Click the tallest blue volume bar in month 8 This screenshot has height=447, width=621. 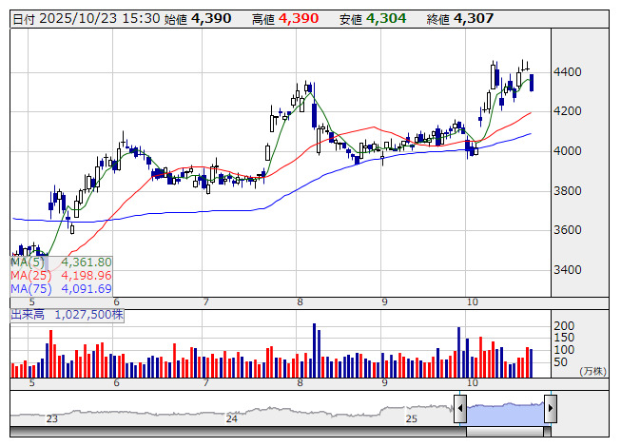(x=314, y=350)
